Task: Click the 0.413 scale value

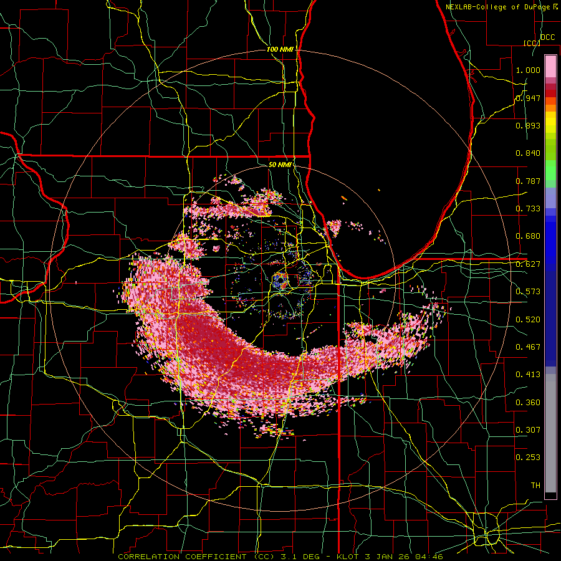Action: (528, 375)
